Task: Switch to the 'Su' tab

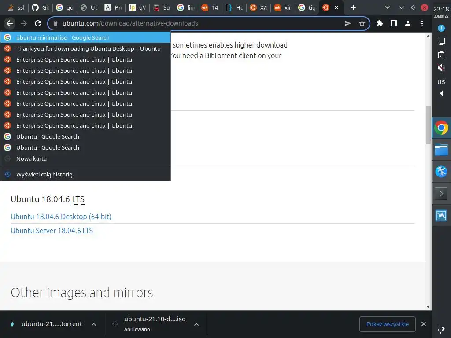Action: tap(161, 8)
